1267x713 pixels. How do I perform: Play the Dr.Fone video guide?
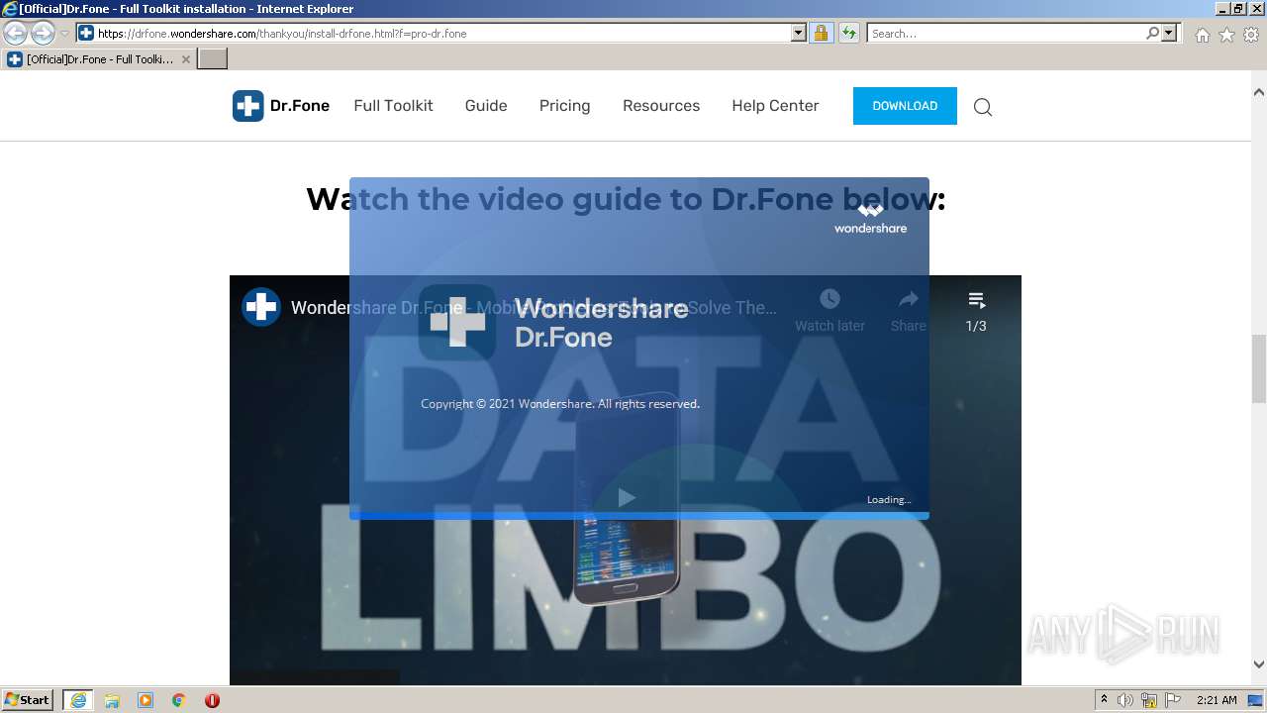626,497
